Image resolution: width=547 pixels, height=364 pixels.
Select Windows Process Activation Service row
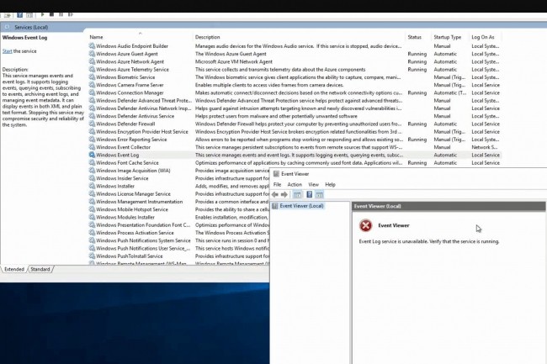179,233
